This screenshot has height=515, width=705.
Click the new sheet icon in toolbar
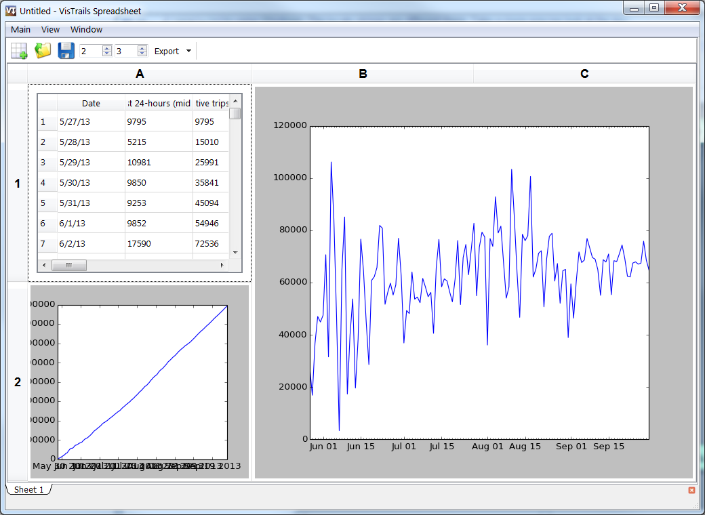click(19, 51)
